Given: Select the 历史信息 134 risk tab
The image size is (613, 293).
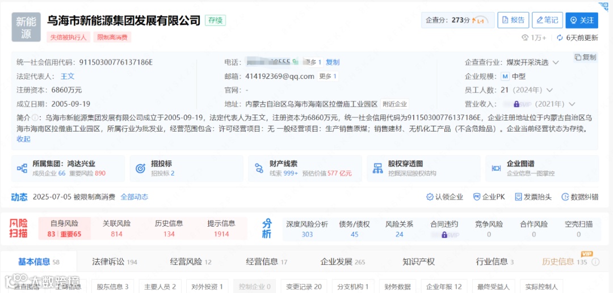Looking at the screenshot, I should coord(169,228).
